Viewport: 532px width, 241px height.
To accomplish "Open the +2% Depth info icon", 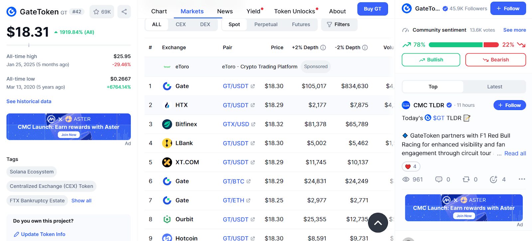I will coord(323,47).
